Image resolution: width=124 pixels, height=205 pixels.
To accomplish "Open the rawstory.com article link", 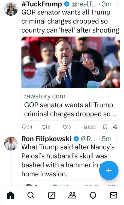I will 71,105.
